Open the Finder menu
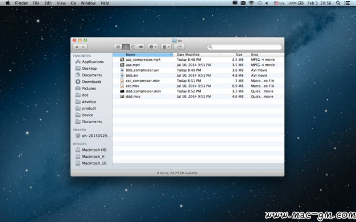The image size is (356, 222). tap(22, 3)
